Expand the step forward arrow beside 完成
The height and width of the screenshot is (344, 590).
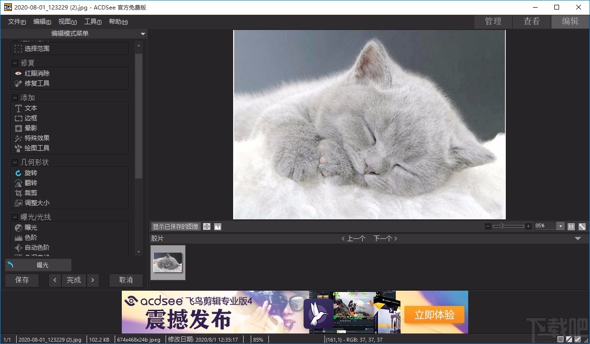[x=93, y=280]
